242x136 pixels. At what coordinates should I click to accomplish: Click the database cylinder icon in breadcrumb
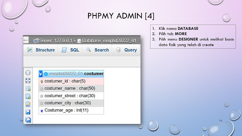79,41
